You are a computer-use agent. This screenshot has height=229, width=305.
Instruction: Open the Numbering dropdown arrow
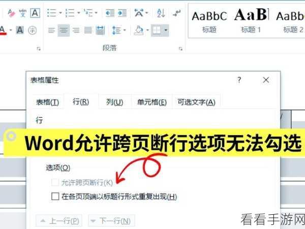coord(79,13)
